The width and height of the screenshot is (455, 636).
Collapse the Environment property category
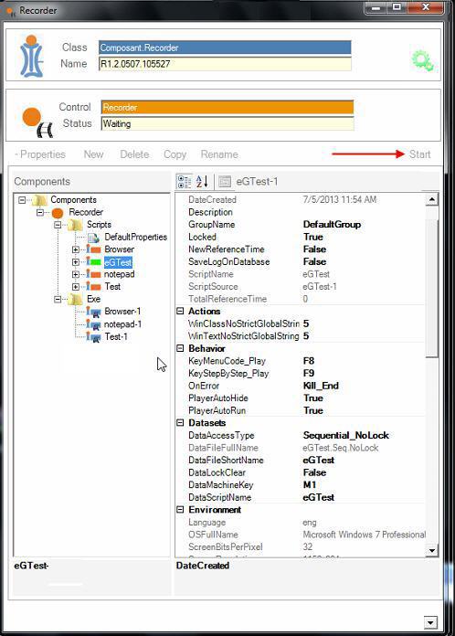tap(180, 510)
